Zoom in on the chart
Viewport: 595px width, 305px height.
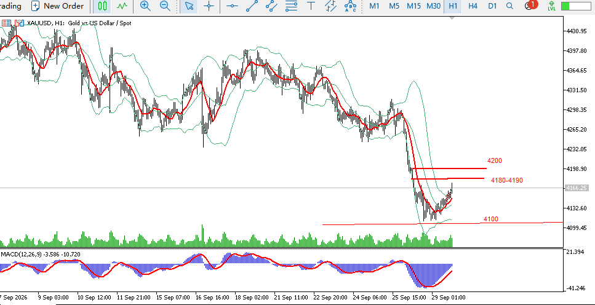145,6
